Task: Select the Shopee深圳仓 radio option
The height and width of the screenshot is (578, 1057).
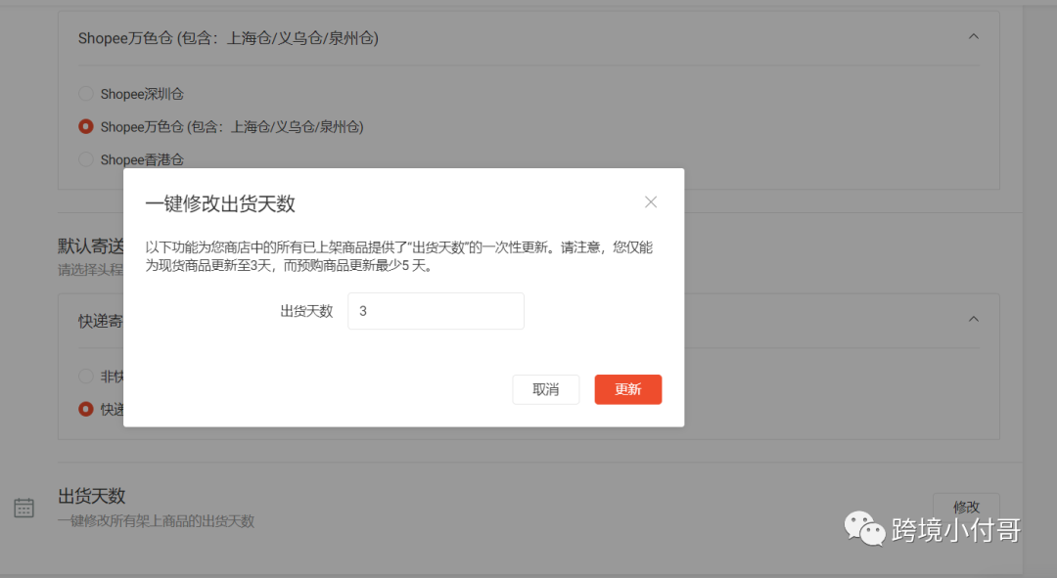Action: [x=85, y=94]
